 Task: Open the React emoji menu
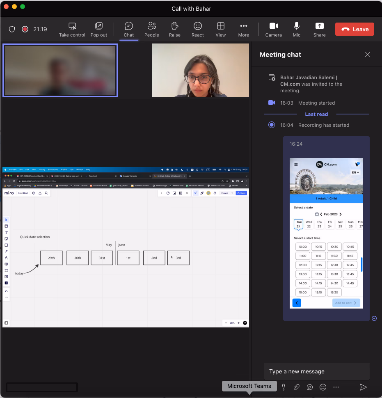click(197, 30)
